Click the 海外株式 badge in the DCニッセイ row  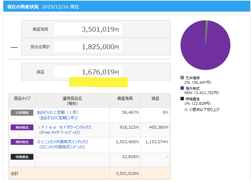pos(22,142)
